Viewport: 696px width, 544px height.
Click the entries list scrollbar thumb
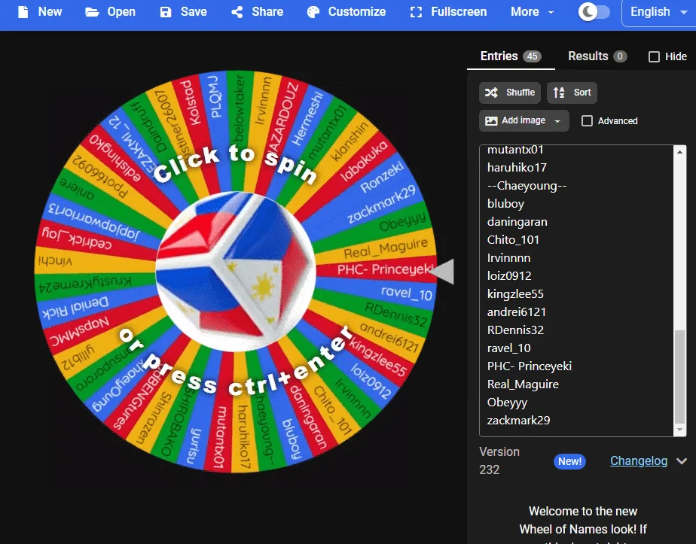679,377
